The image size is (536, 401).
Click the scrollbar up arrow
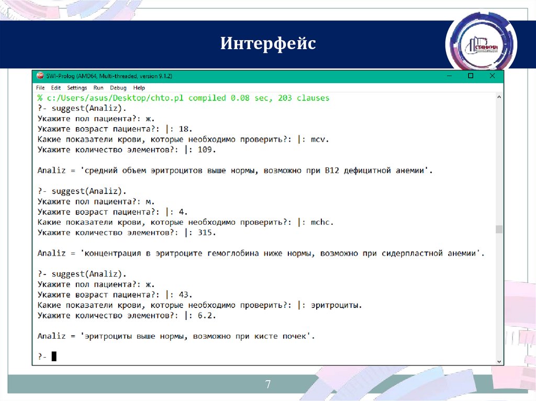[x=499, y=97]
